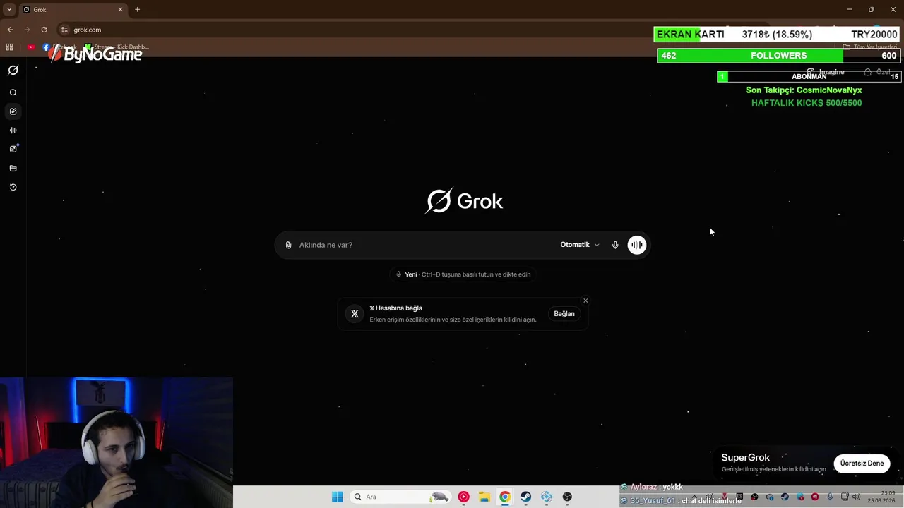This screenshot has width=904, height=508.
Task: Attach a file with the paperclip icon
Action: point(288,245)
